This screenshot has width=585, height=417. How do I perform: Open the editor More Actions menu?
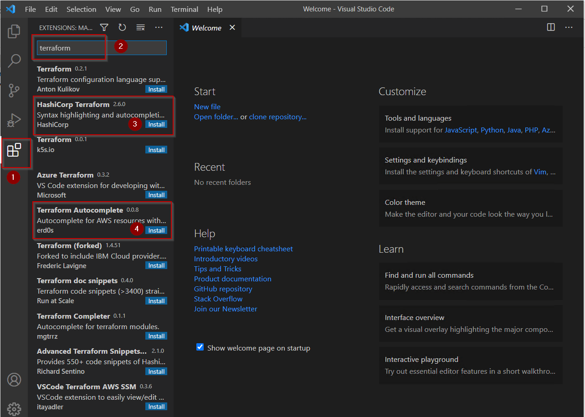pyautogui.click(x=569, y=27)
